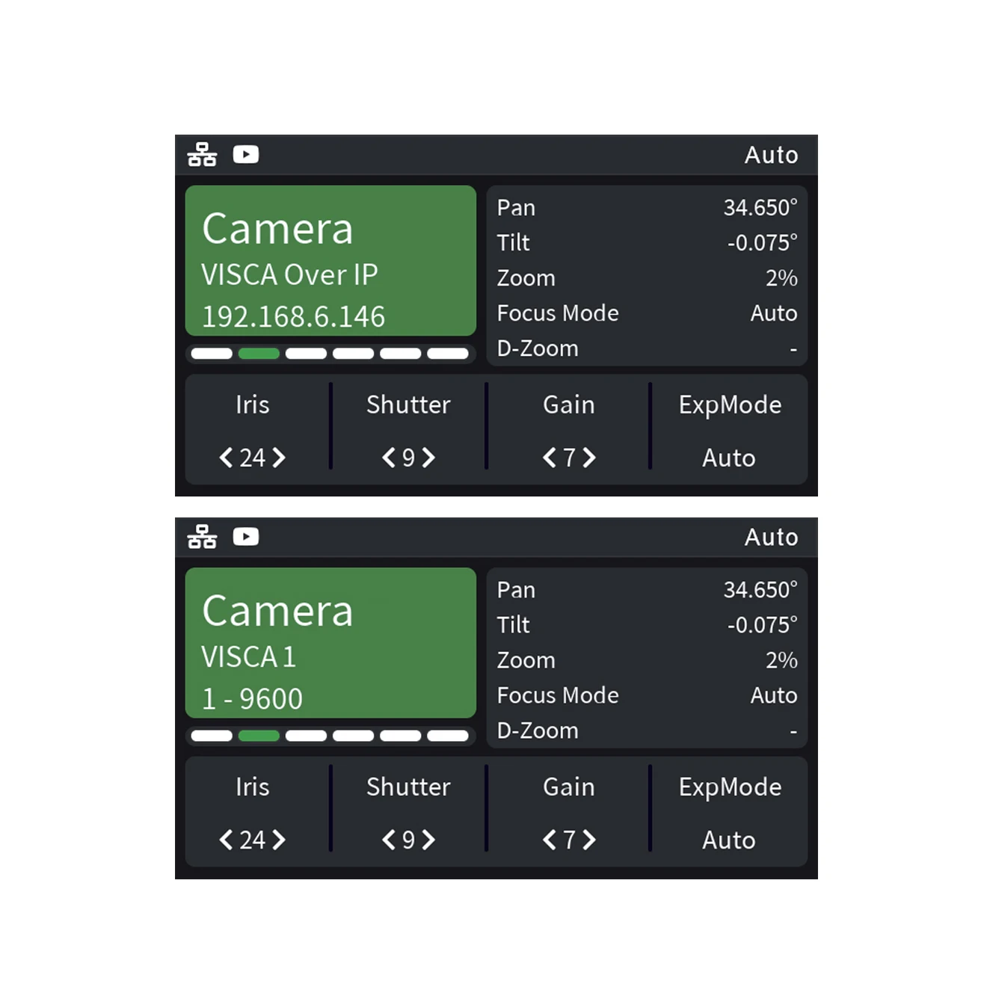Decrease Iris with the left arrow on the VISCA Over IP screen
Screen dimensions: 993x993
coord(226,457)
